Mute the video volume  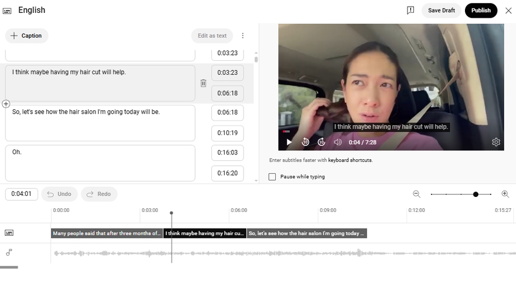coord(338,142)
